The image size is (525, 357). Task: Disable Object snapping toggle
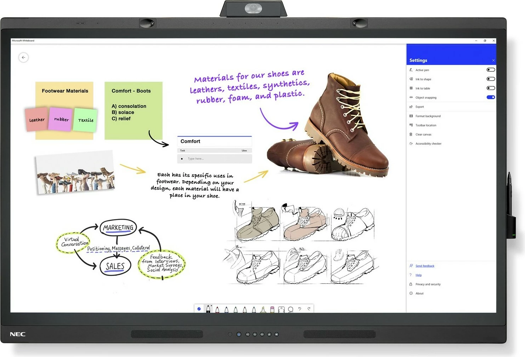[x=491, y=98]
